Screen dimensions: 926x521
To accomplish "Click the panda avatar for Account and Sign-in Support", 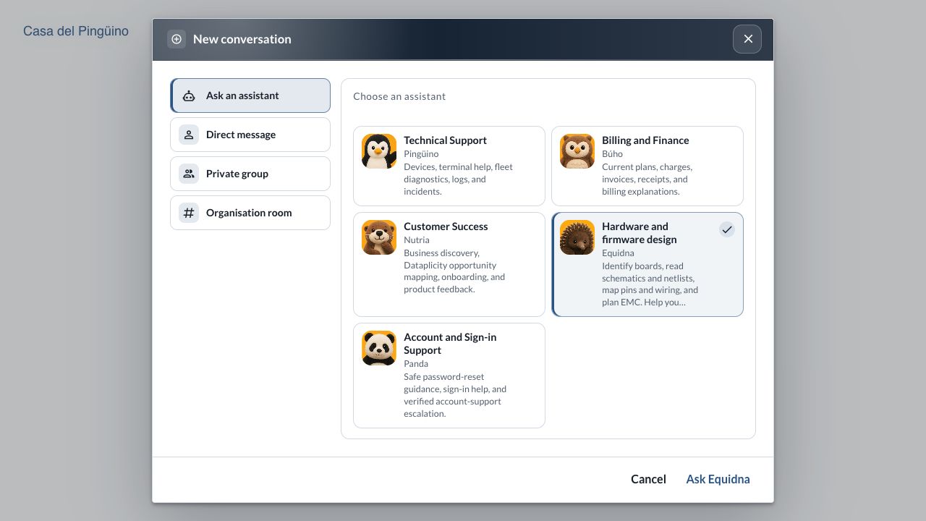I will [x=379, y=348].
